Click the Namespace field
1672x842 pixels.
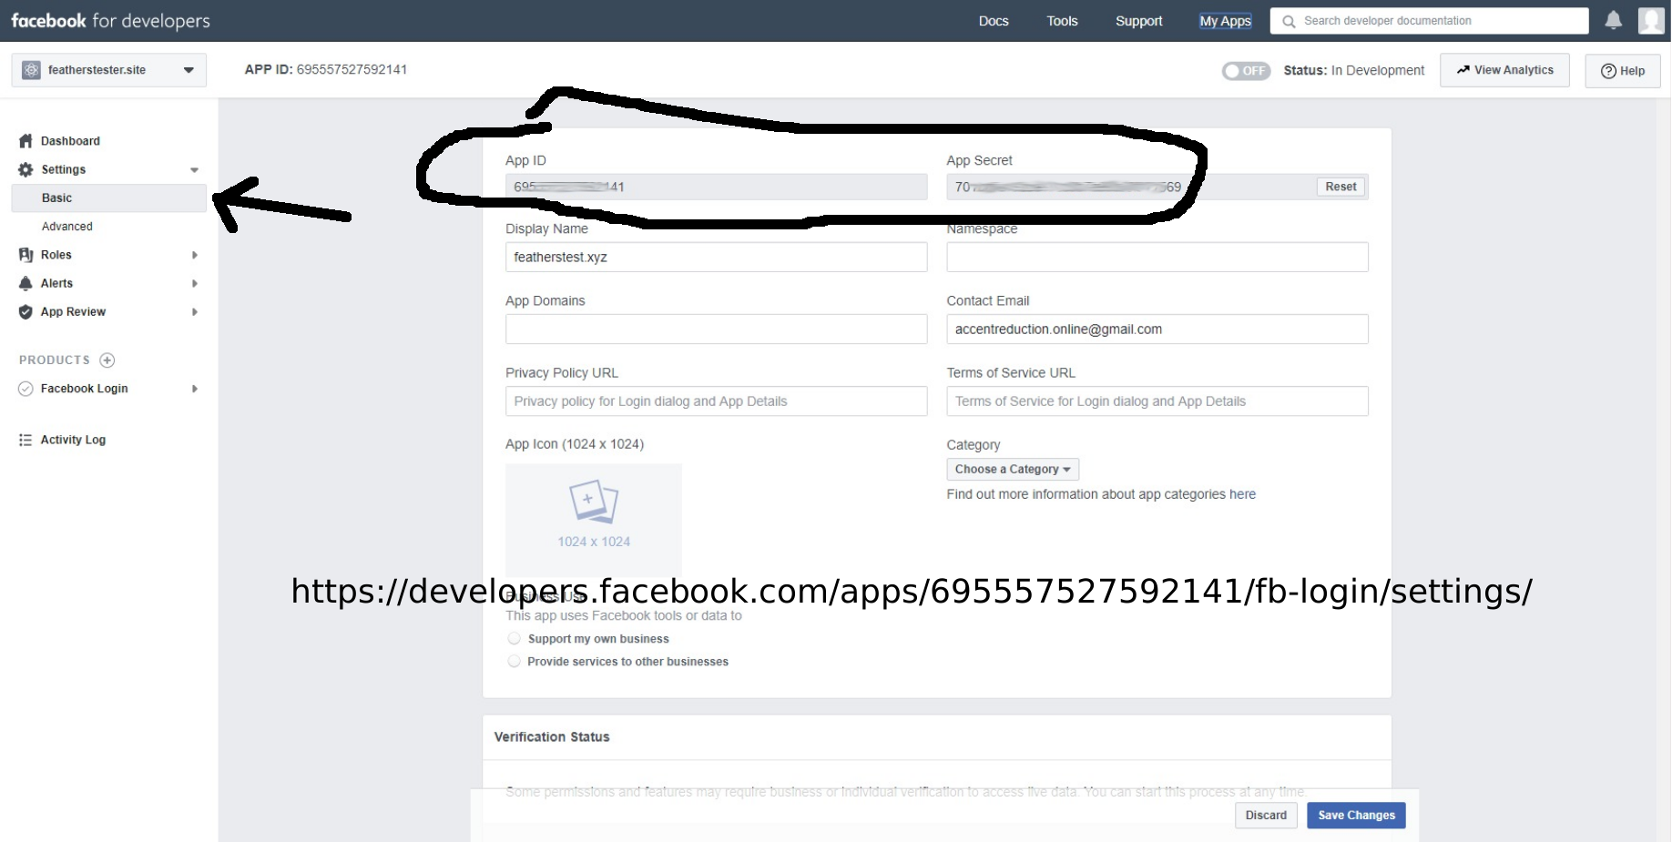pos(1157,257)
